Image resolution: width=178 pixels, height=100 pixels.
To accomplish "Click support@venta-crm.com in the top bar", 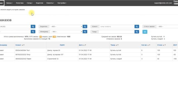I will tap(163, 3).
